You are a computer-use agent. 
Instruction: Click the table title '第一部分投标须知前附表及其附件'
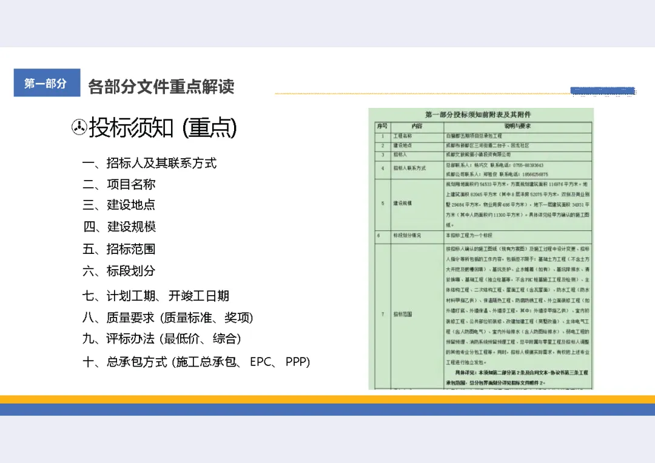point(478,115)
